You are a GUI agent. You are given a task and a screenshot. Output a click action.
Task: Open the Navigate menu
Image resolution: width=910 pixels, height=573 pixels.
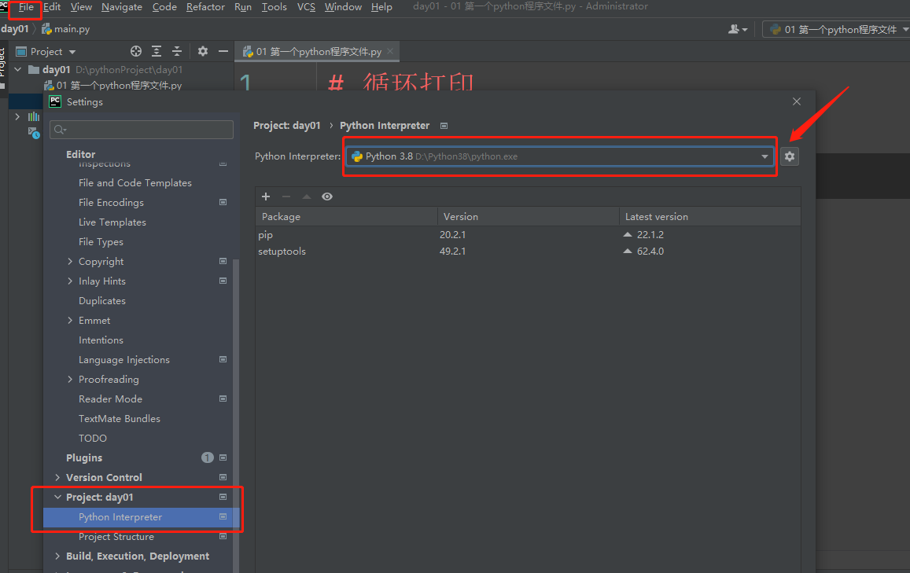coord(122,7)
